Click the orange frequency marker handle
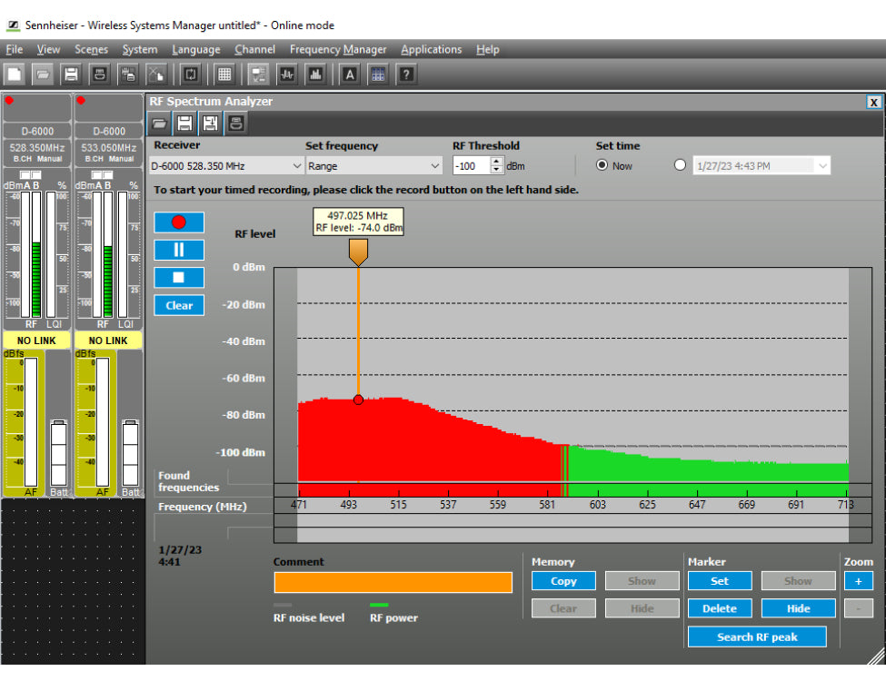 358,252
